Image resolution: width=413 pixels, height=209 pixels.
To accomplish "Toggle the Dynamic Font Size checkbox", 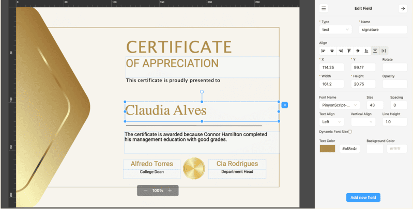I will (x=350, y=132).
